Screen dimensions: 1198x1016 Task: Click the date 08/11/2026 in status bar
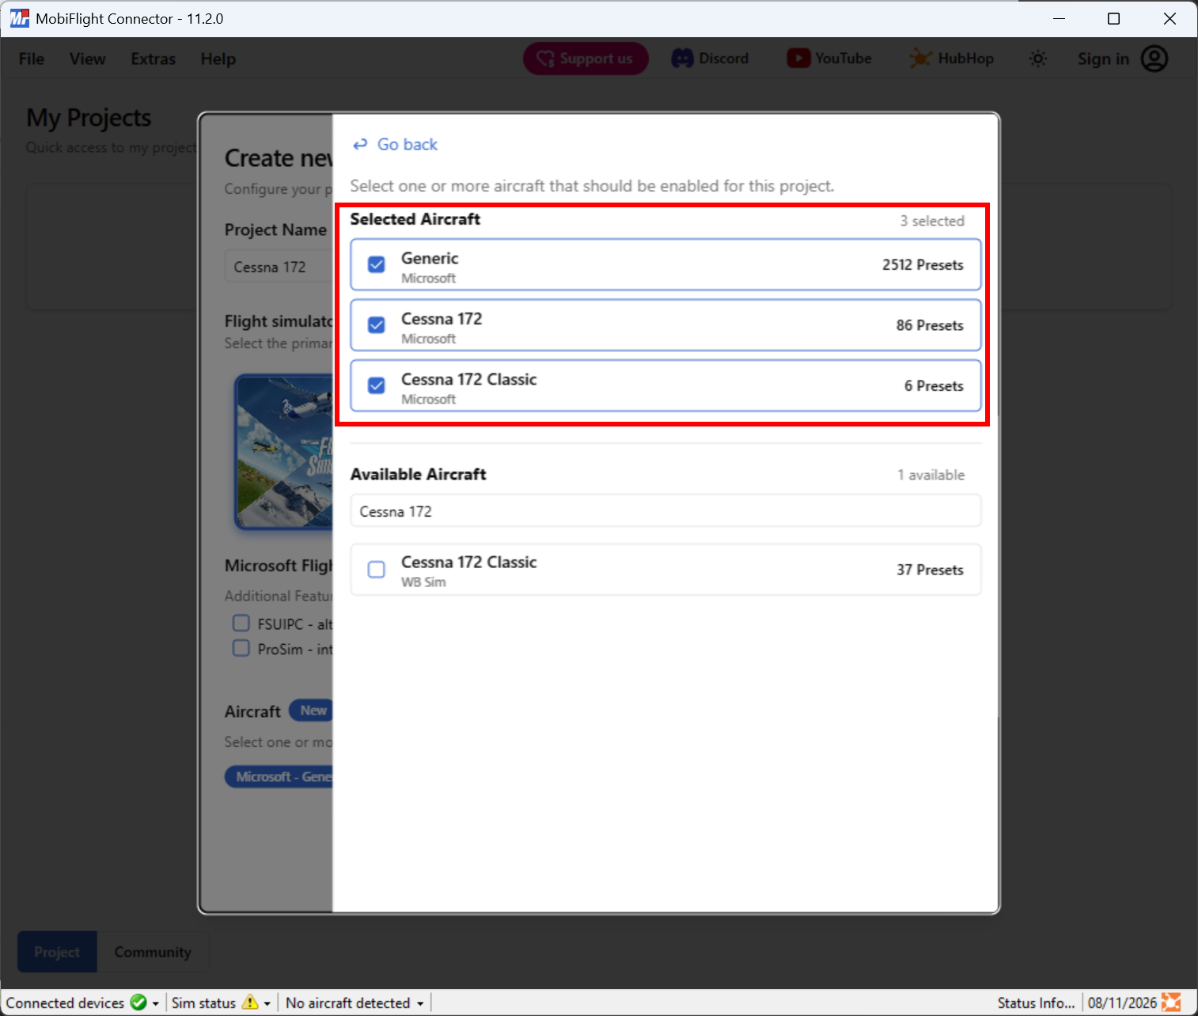click(1122, 1003)
